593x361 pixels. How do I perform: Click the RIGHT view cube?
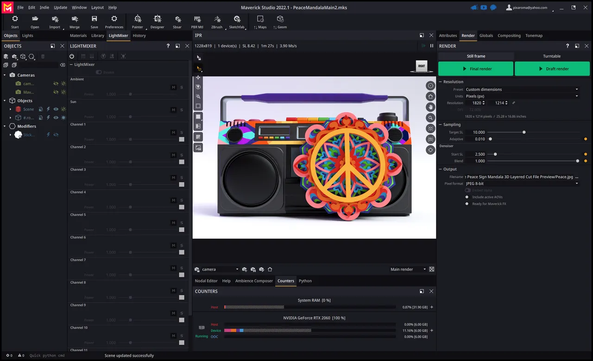(422, 66)
